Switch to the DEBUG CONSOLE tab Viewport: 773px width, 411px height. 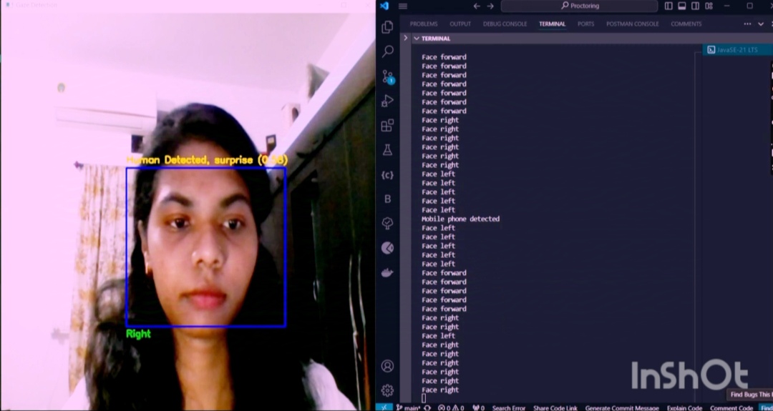505,24
